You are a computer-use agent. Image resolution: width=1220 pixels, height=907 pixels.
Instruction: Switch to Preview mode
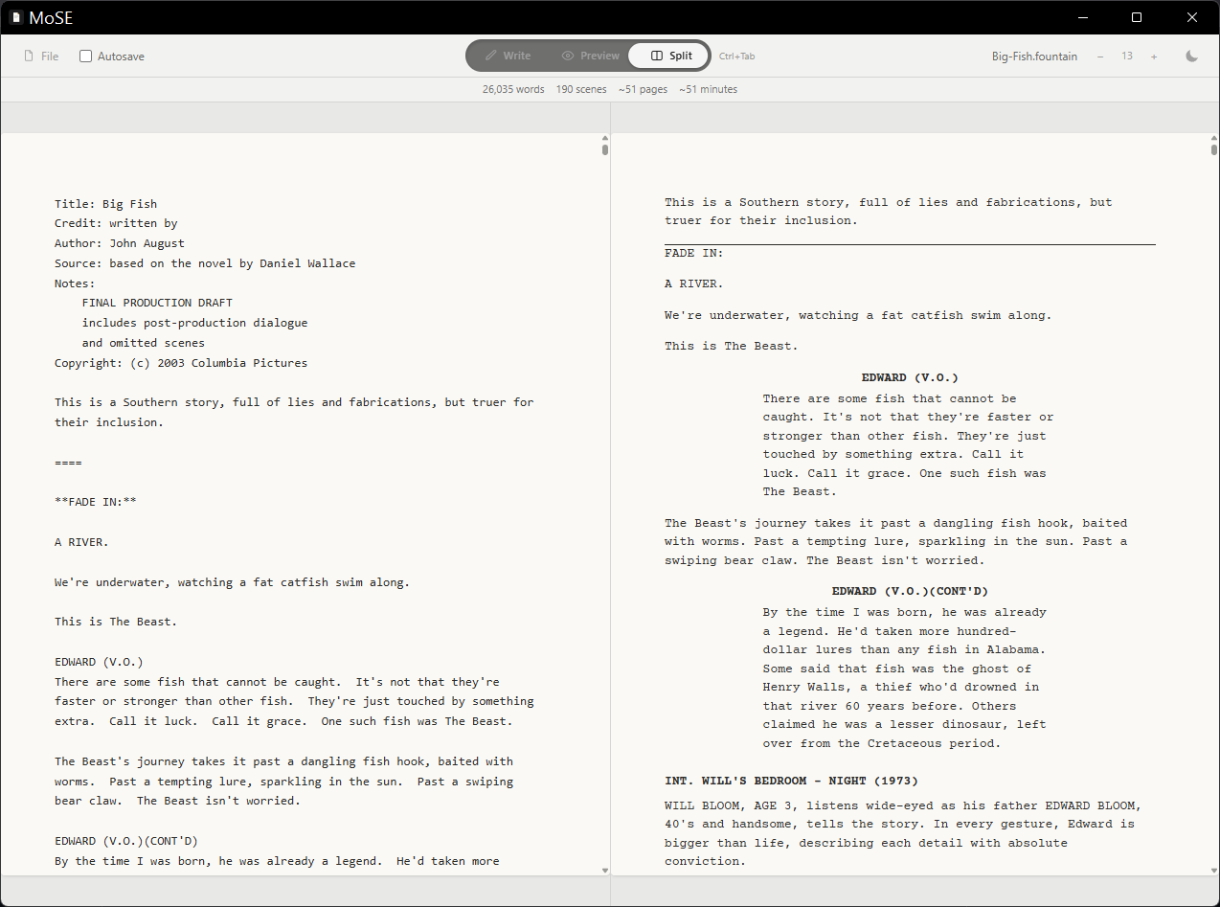coord(591,56)
